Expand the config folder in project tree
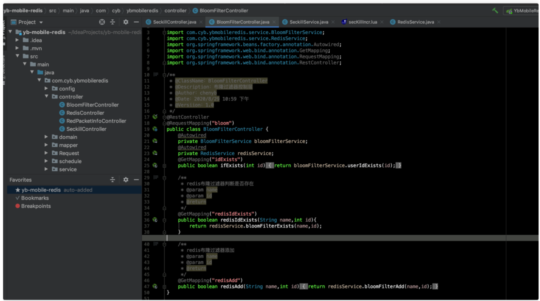This screenshot has height=301, width=540. pos(46,88)
